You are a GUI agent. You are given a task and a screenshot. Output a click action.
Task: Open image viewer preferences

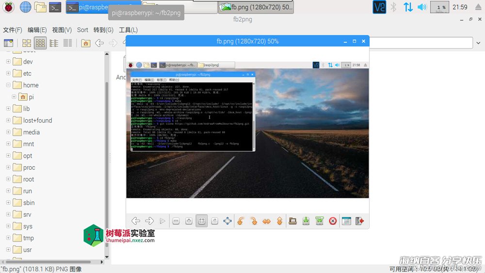346,221
